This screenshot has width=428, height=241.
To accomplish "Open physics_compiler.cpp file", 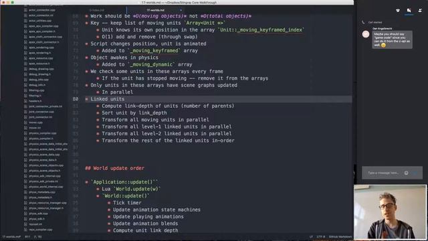I will coord(42,133).
